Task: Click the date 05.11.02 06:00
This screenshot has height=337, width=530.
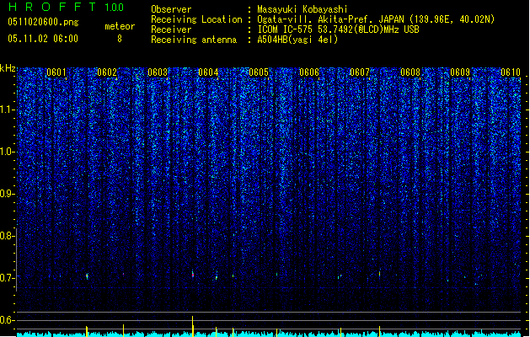Action: (x=43, y=39)
